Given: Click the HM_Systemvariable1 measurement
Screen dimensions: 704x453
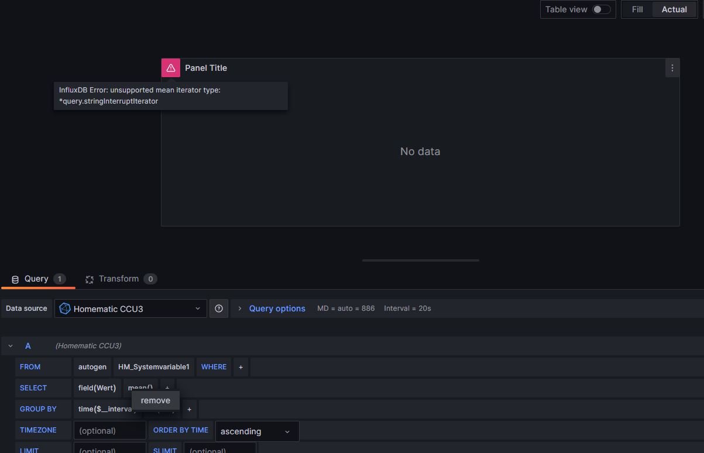Looking at the screenshot, I should 153,367.
